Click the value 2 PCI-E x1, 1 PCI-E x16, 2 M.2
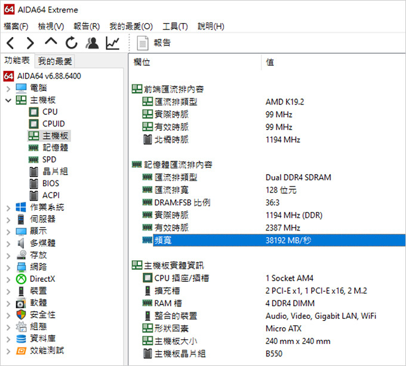This screenshot has height=366, width=406. [x=316, y=291]
